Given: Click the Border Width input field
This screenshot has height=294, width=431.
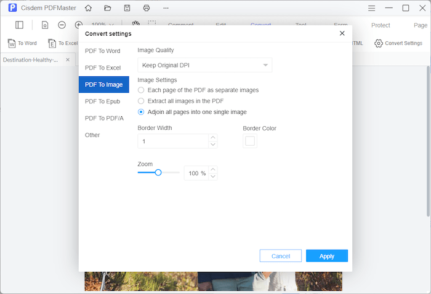Looking at the screenshot, I should [x=172, y=141].
